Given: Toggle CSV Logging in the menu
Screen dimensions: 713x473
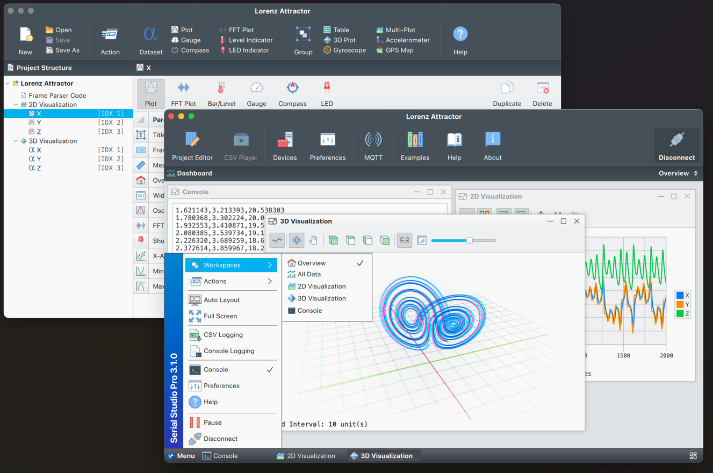Looking at the screenshot, I should tap(231, 335).
